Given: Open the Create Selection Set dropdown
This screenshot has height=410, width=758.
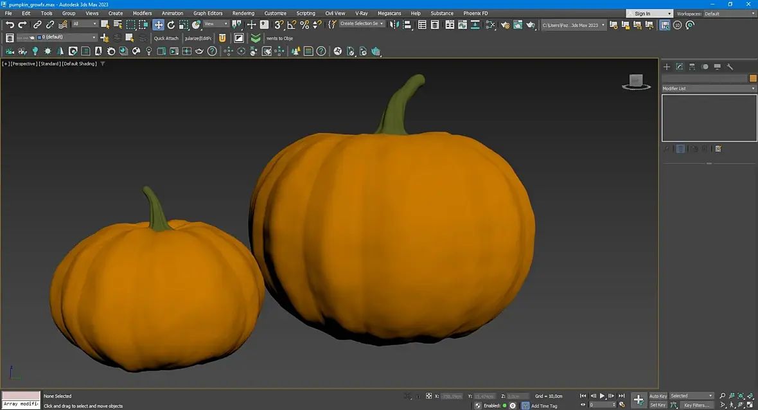Looking at the screenshot, I should click(362, 24).
